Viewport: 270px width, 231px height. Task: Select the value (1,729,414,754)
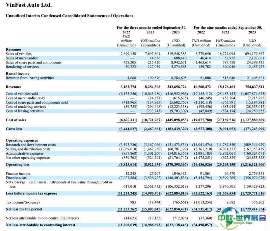253,209
